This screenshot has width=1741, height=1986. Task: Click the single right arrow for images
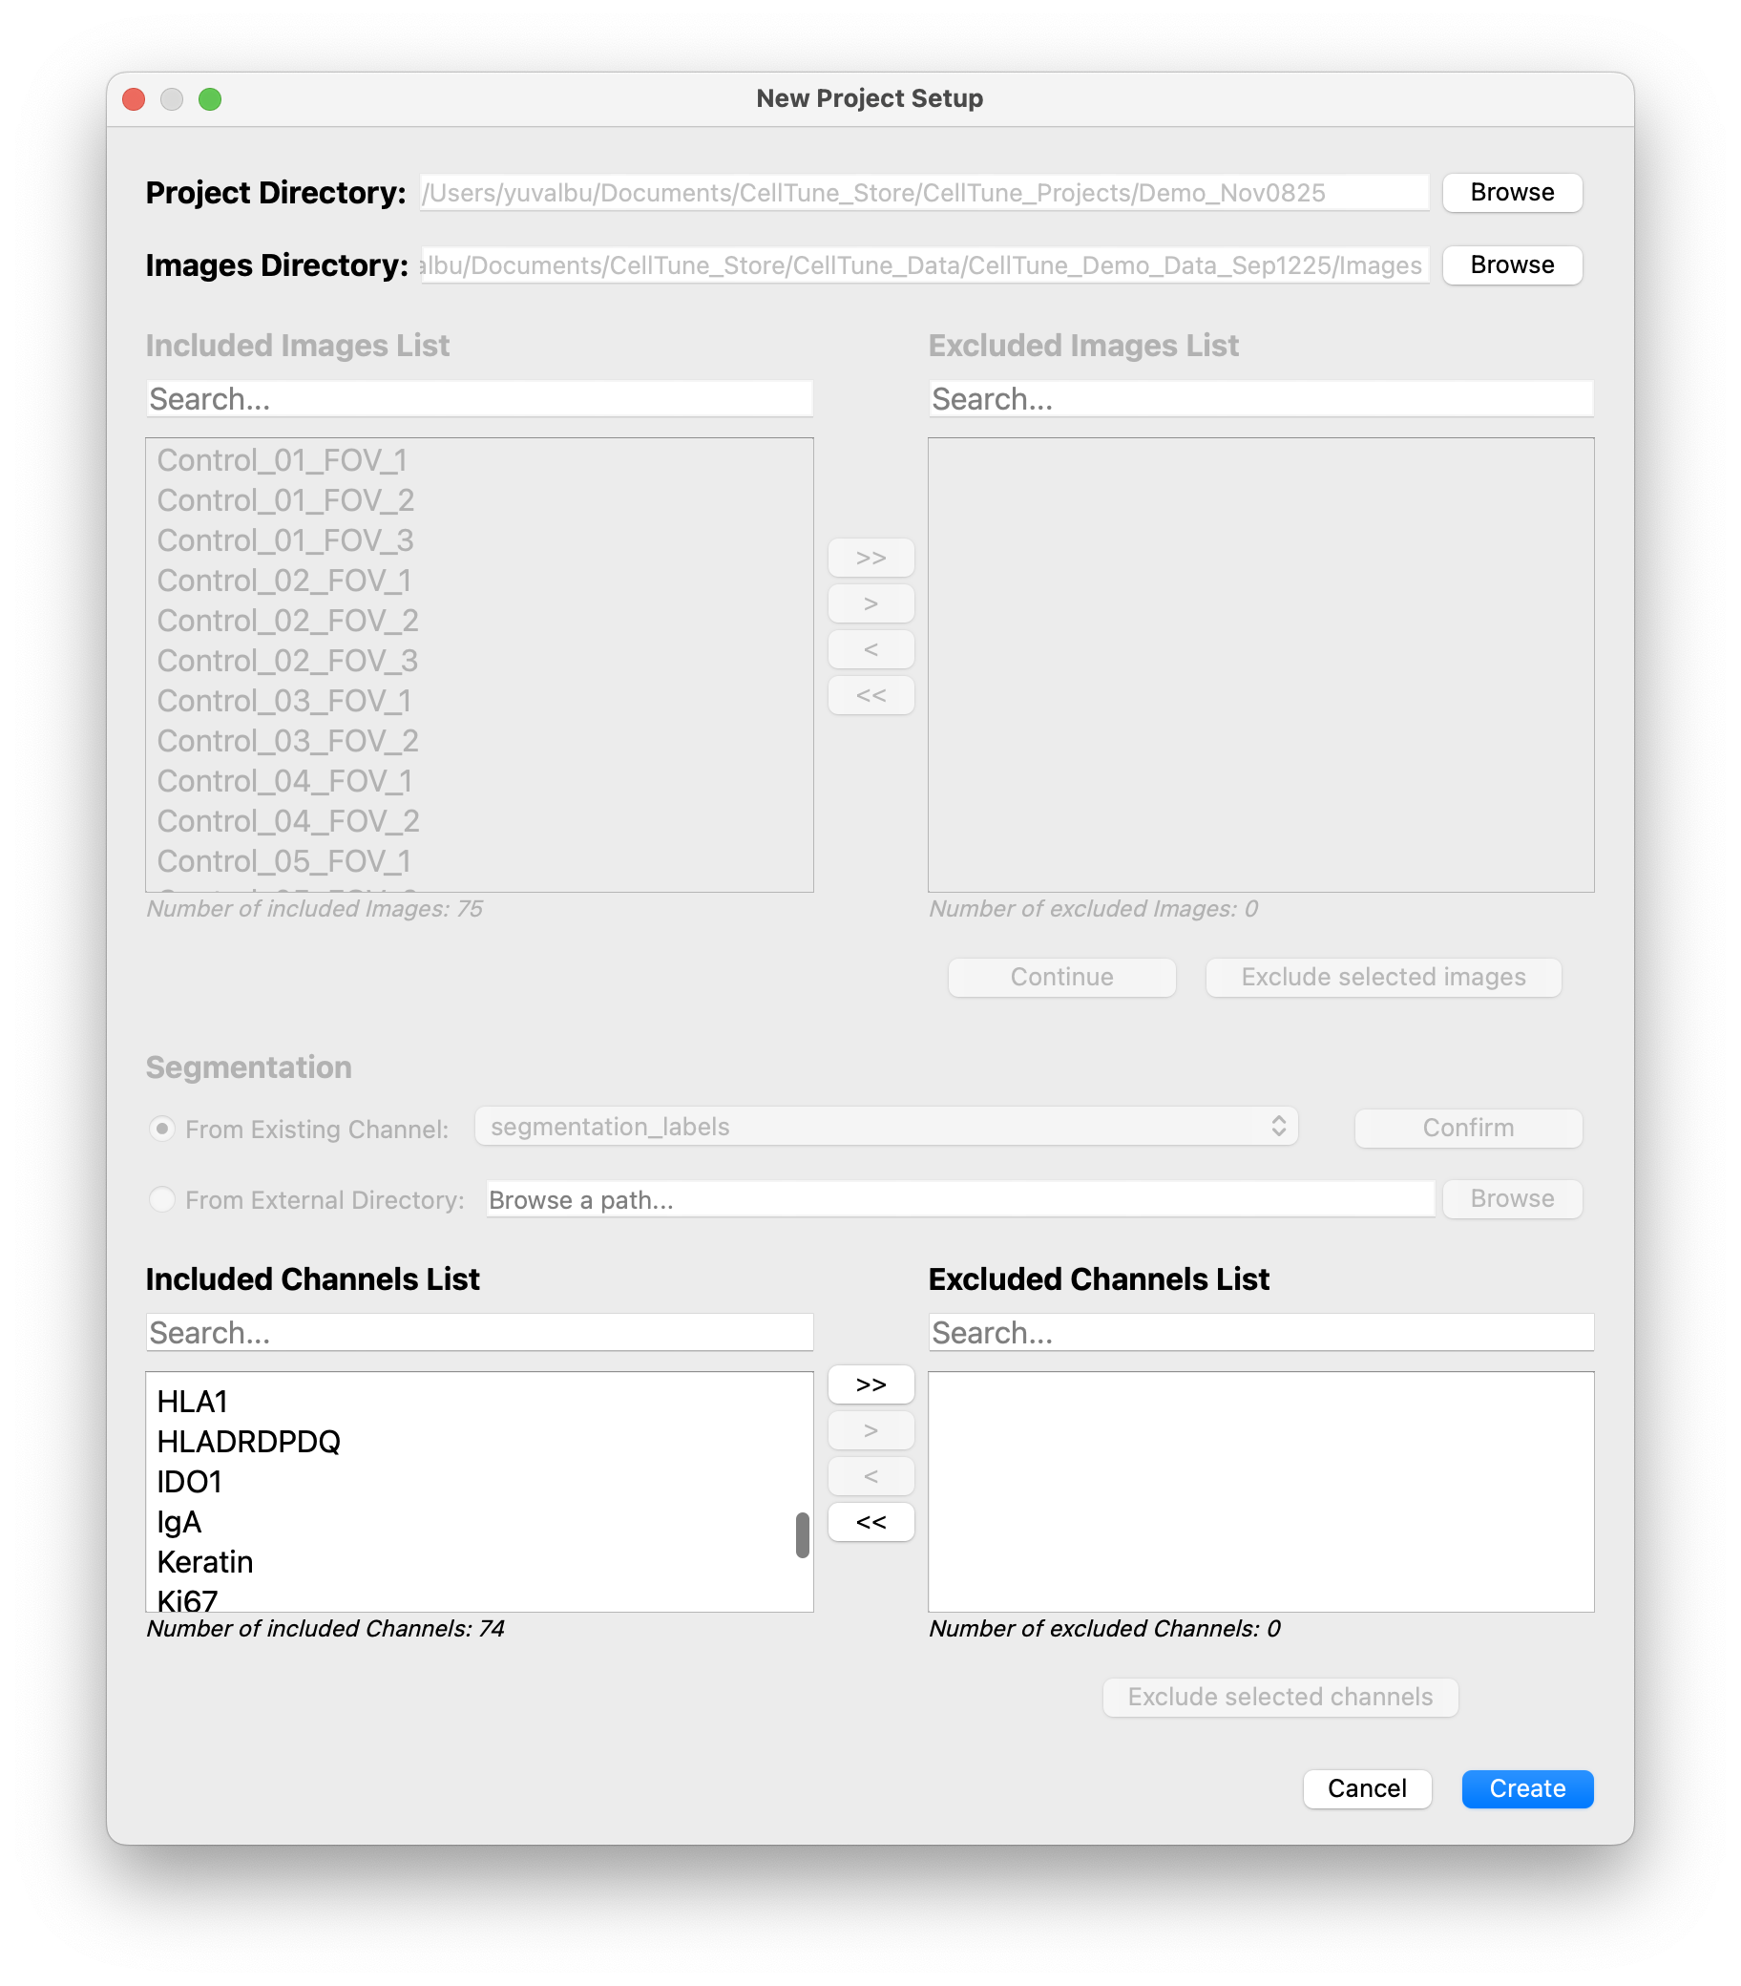coord(870,602)
